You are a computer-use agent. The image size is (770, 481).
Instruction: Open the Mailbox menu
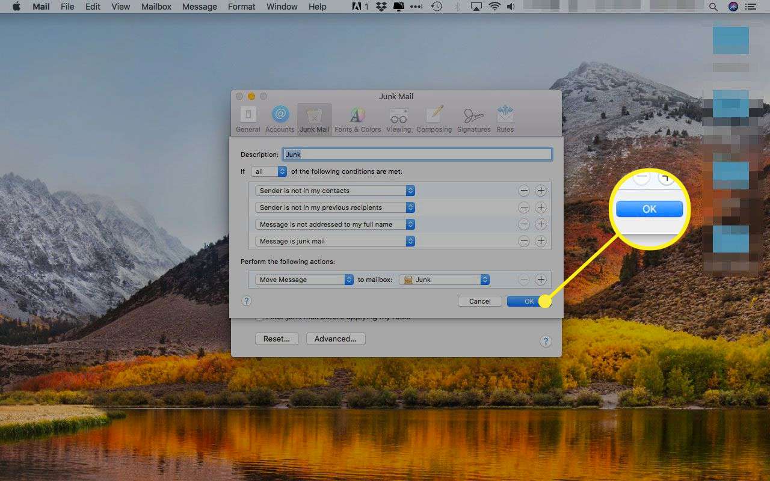click(x=156, y=7)
